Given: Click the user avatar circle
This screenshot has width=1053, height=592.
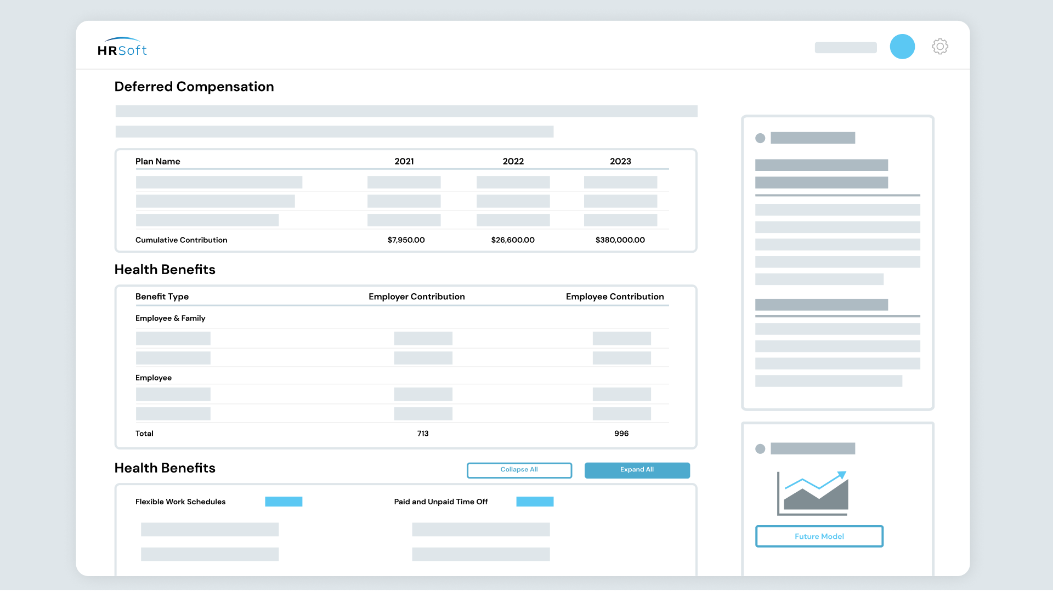Looking at the screenshot, I should (902, 47).
